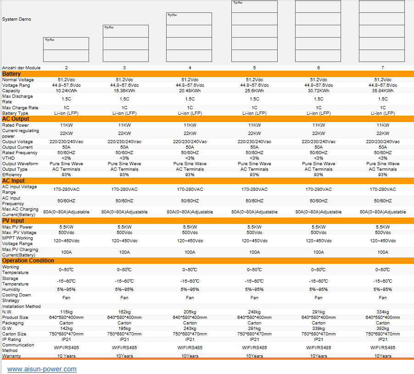Click the three-module stack diagram
The height and width of the screenshot is (374, 414).
point(126,43)
